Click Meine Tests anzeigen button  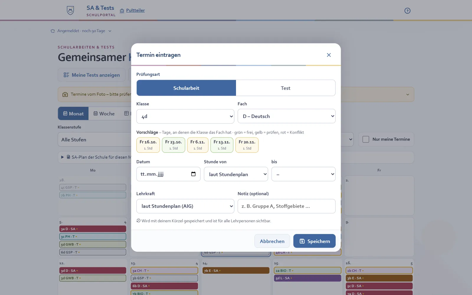tap(91, 75)
